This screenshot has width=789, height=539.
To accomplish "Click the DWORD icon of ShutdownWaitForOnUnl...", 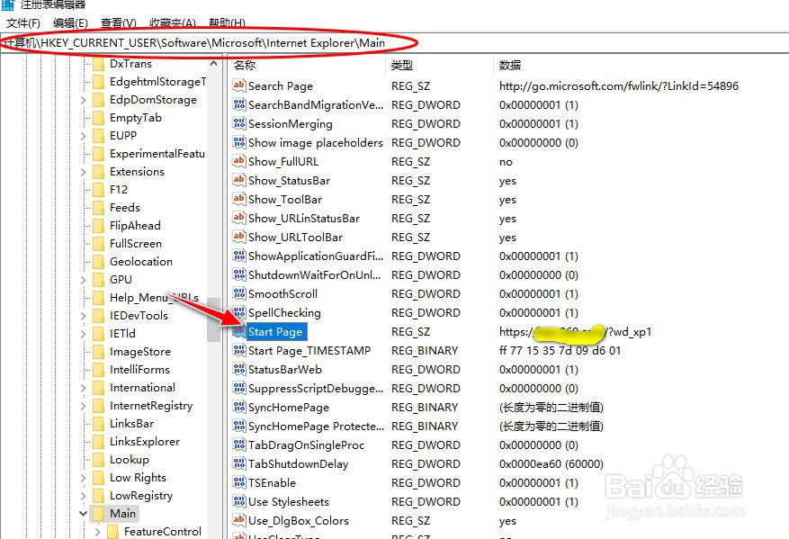I will tap(239, 274).
